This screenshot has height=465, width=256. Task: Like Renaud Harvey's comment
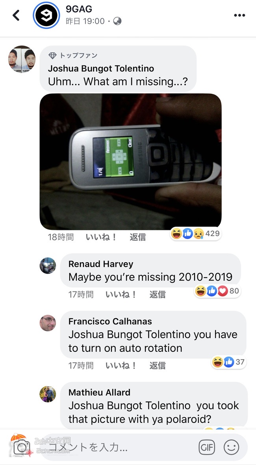coord(121,295)
